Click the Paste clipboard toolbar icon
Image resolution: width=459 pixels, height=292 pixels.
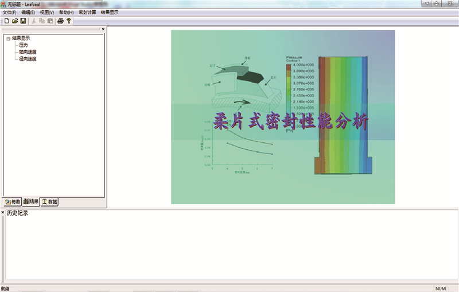(50, 21)
